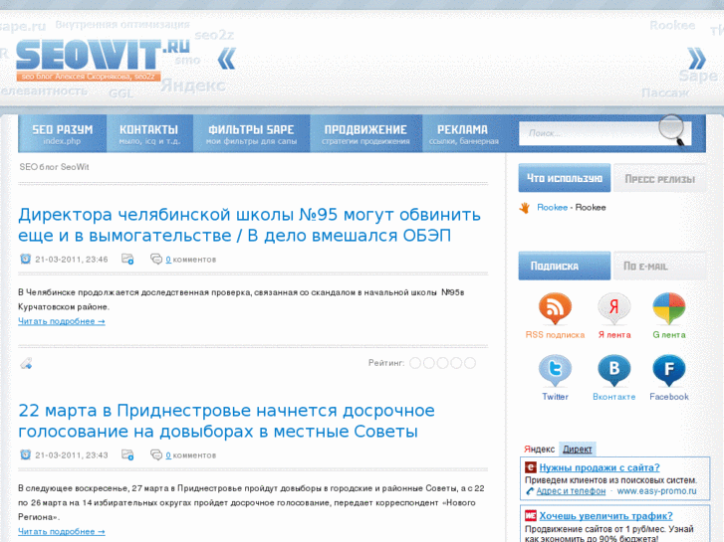Open the Facebook bubble icon
This screenshot has height=542, width=724.
pos(669,370)
